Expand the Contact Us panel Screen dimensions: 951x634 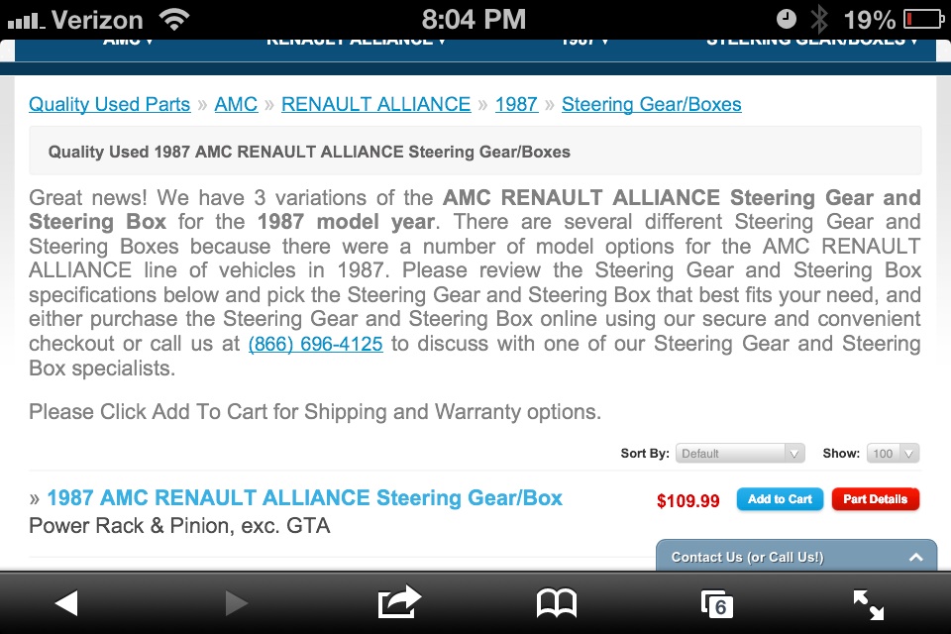[796, 557]
